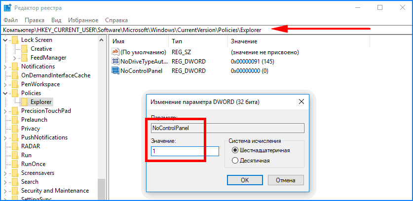The height and width of the screenshot is (201, 413).
Task: Expand the Notifications tree node
Action: tap(5, 67)
